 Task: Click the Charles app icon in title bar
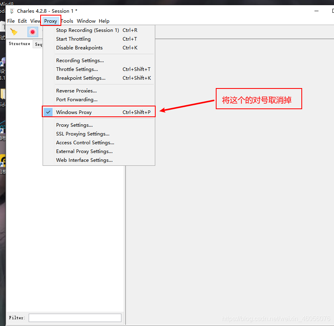point(12,11)
